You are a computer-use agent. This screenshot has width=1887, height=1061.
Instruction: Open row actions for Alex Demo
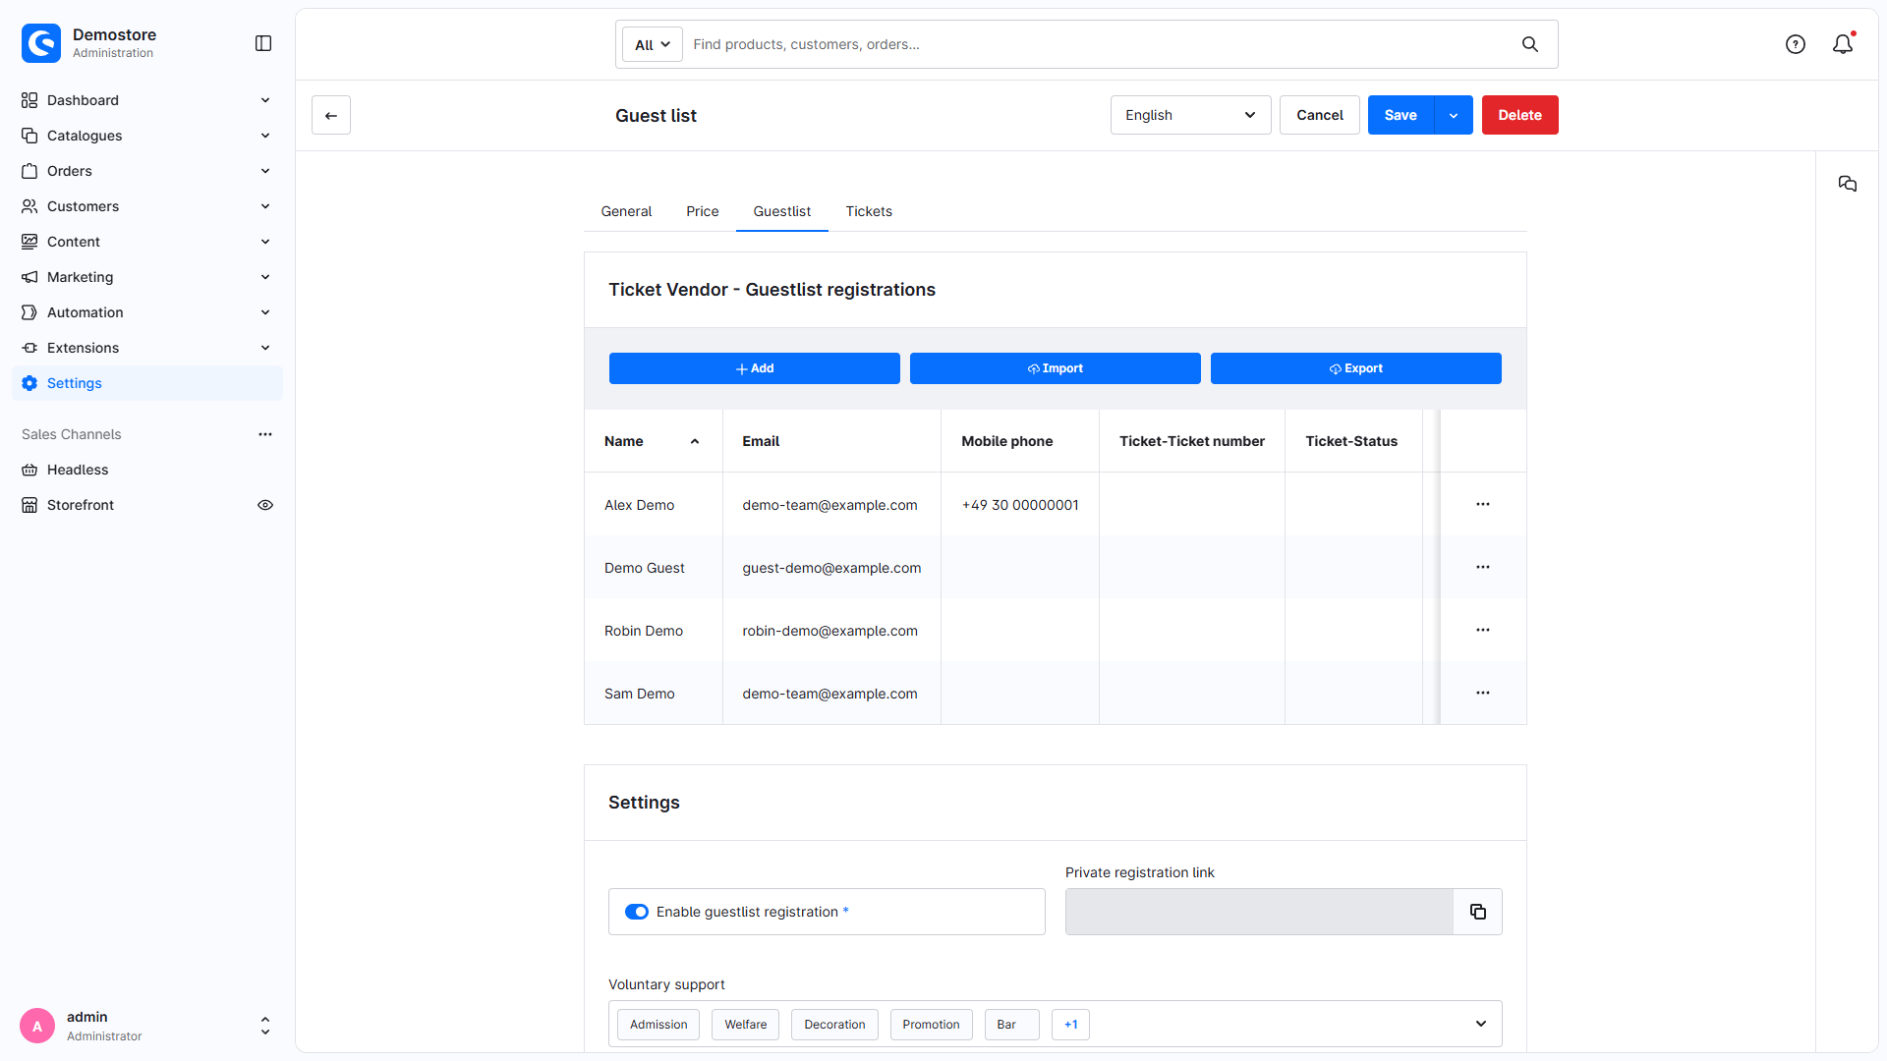(x=1483, y=504)
